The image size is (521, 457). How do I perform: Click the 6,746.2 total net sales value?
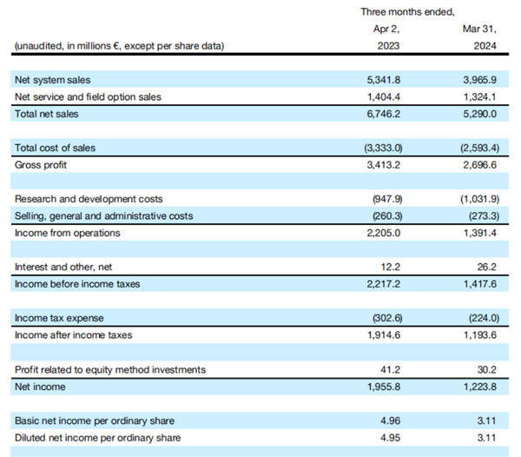(x=384, y=114)
